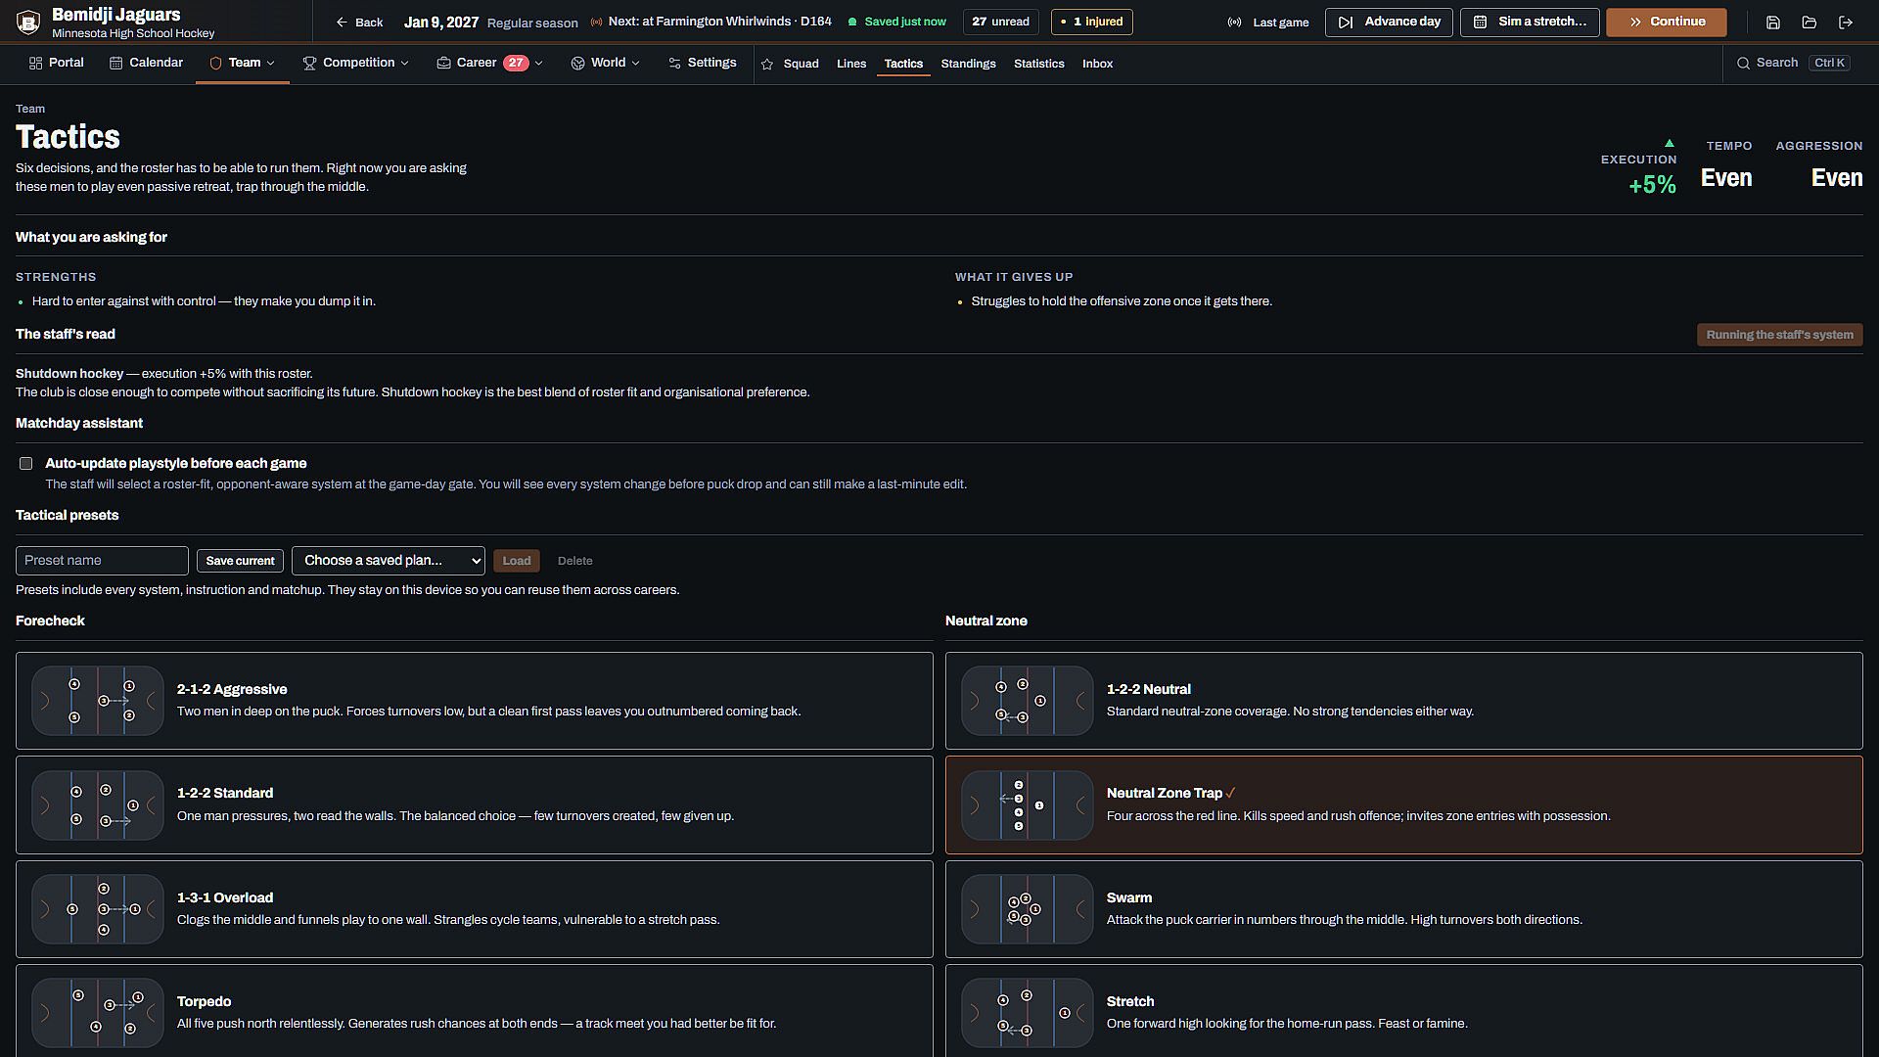Open the 1 injured status badge
The width and height of the screenshot is (1879, 1057).
[x=1091, y=22]
